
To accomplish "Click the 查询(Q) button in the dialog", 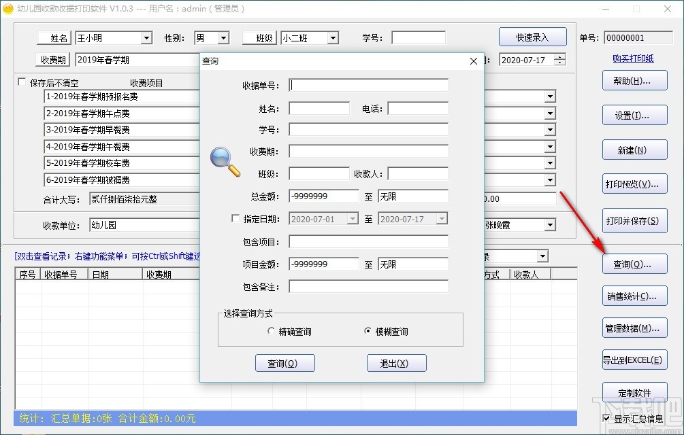I will (285, 363).
